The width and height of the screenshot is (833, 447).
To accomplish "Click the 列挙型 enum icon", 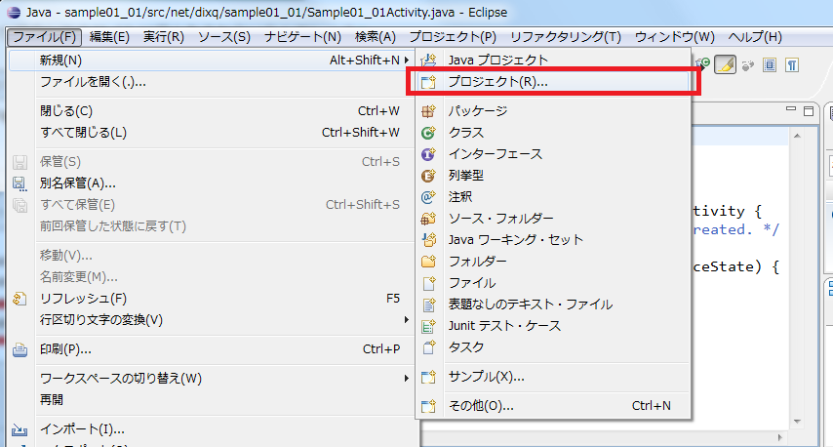I will point(429,176).
